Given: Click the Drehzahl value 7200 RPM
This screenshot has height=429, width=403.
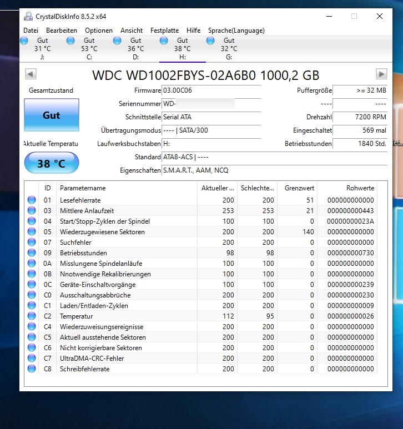Looking at the screenshot, I should [x=360, y=117].
